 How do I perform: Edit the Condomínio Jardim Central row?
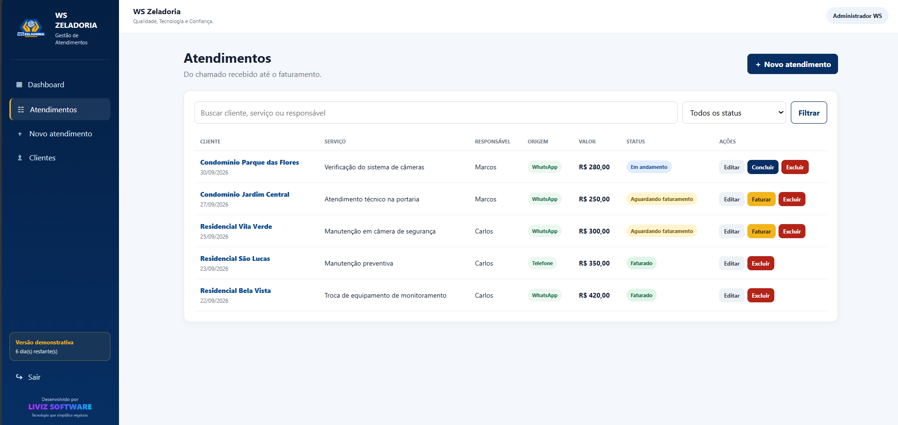click(x=732, y=199)
